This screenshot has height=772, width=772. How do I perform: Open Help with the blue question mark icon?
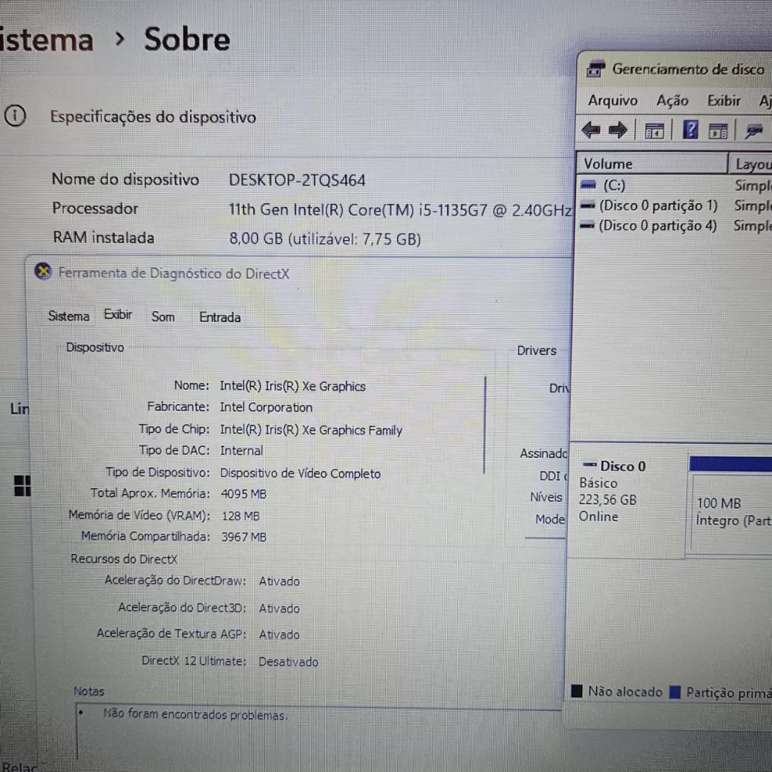tap(690, 130)
